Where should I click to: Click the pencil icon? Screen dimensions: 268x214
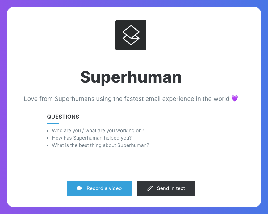(150, 188)
